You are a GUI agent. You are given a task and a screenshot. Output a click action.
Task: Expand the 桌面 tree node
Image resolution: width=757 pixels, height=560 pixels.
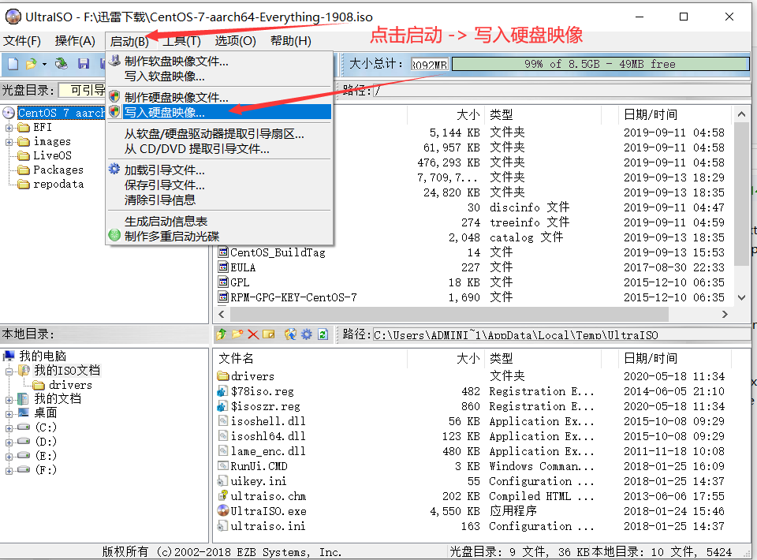pyautogui.click(x=9, y=414)
